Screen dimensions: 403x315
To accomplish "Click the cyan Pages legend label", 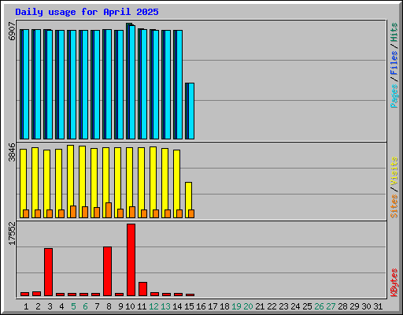I will coord(394,96).
